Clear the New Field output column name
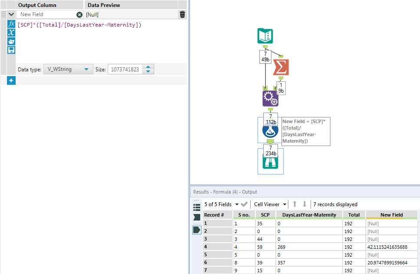 coord(79,15)
